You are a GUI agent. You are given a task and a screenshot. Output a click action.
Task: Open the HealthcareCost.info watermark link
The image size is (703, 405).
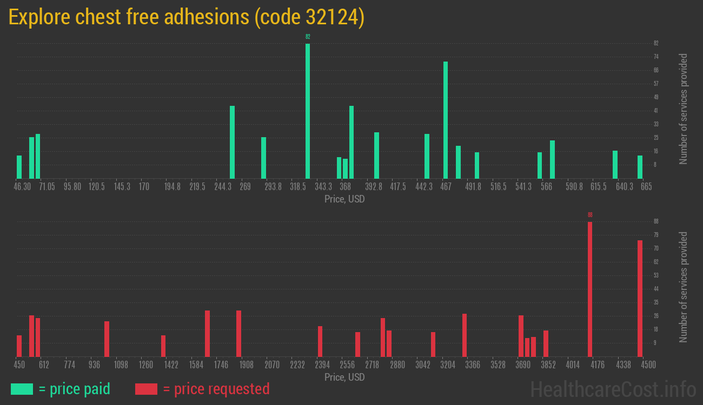[x=612, y=389]
